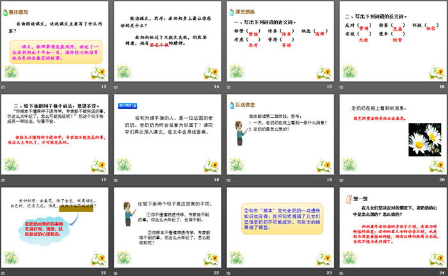
Task: Click animation star icon under slide 23
Action: [x=228, y=273]
